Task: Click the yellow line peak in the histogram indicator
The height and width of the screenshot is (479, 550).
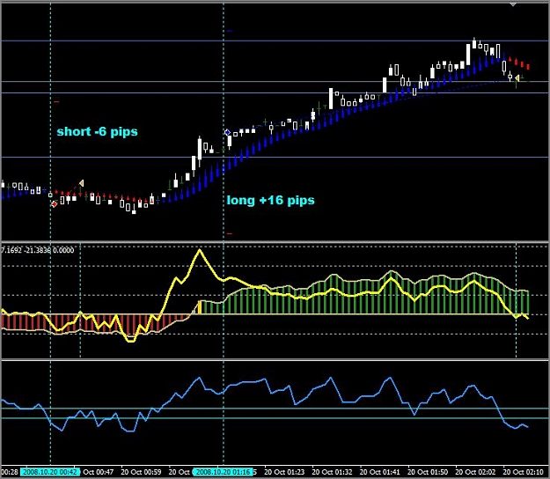Action: click(200, 251)
